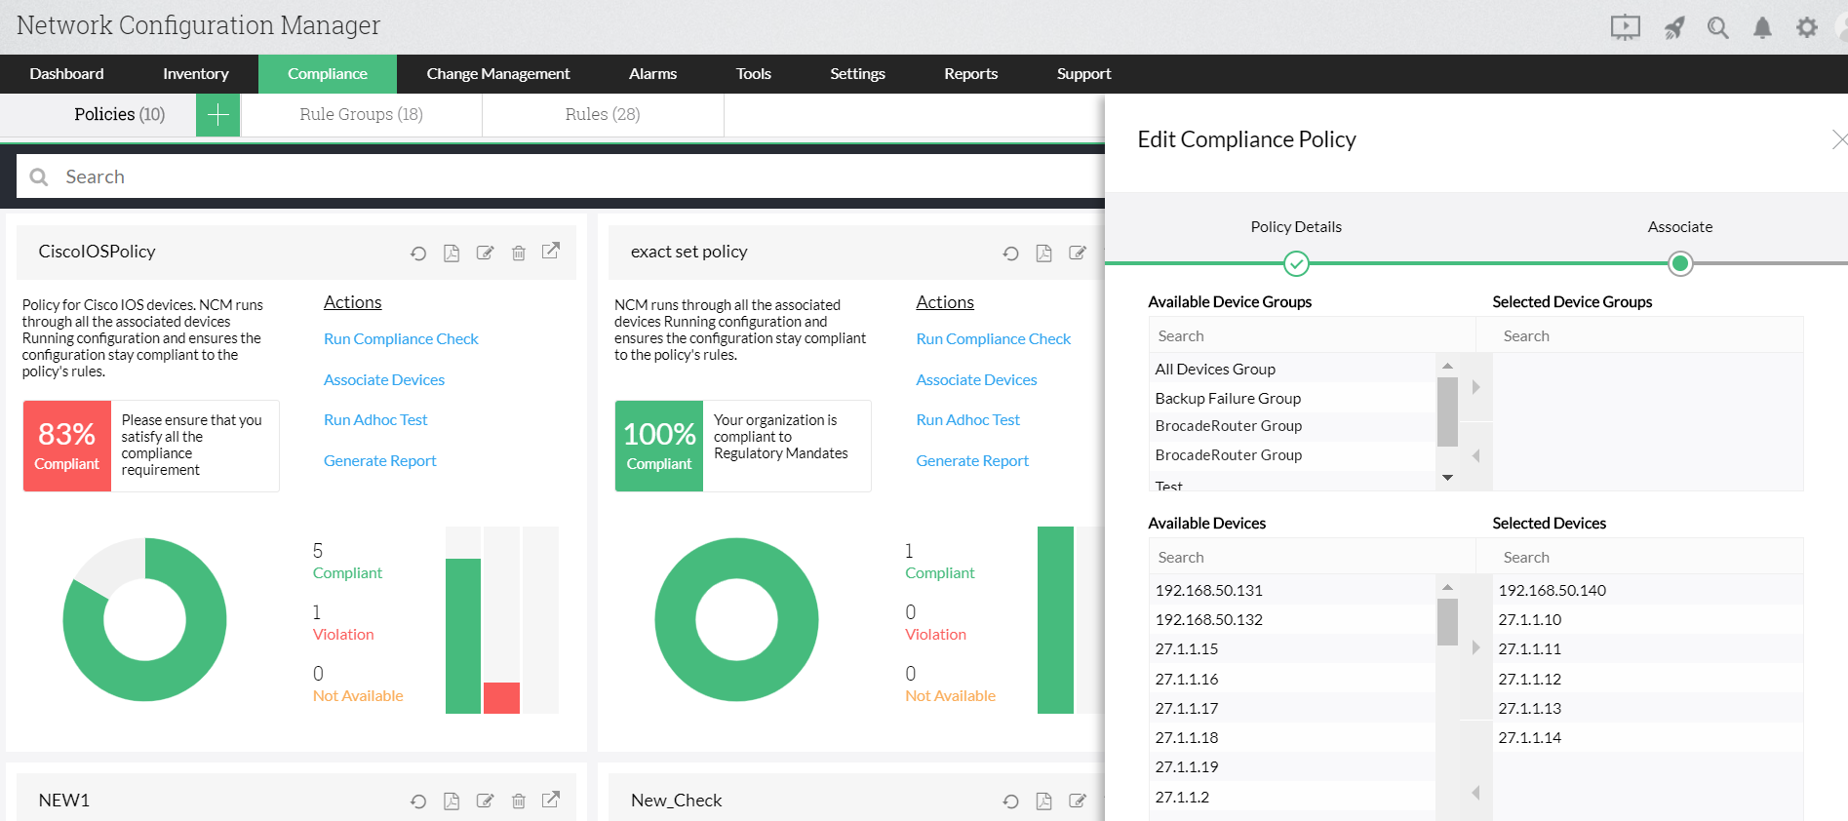Open the alarms bell icon in header
The height and width of the screenshot is (821, 1848).
(x=1762, y=28)
